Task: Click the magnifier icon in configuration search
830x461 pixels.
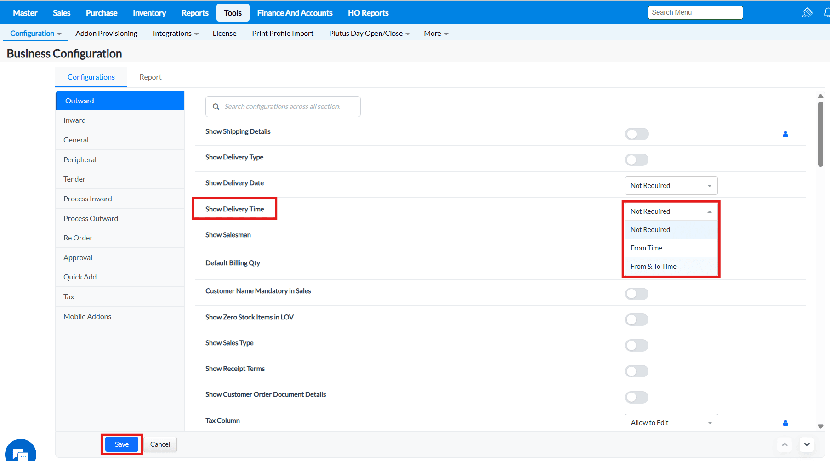Action: coord(216,107)
